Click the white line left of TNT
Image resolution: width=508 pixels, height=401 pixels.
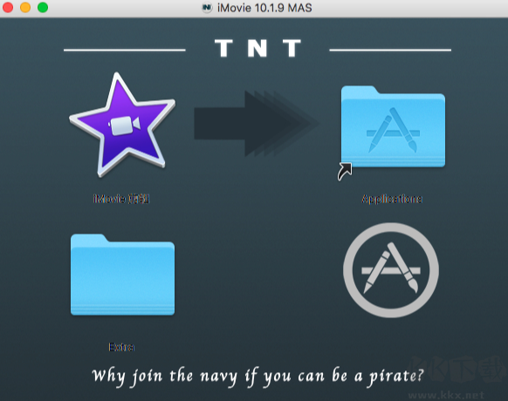[x=125, y=51]
